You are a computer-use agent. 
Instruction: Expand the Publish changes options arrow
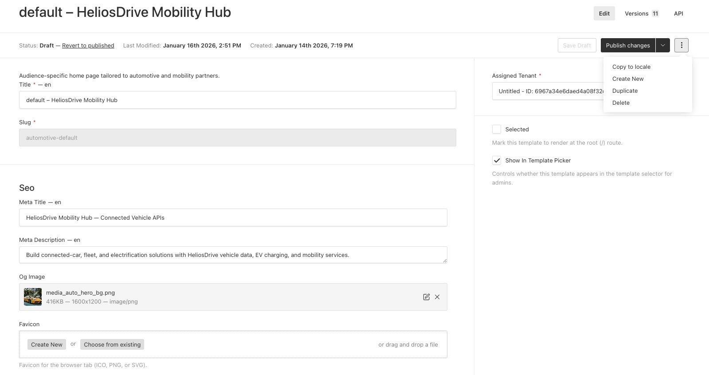pyautogui.click(x=663, y=45)
